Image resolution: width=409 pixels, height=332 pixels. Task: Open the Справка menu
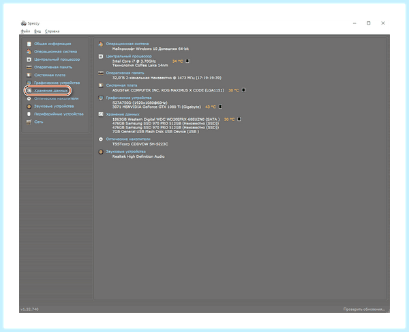[x=52, y=31]
